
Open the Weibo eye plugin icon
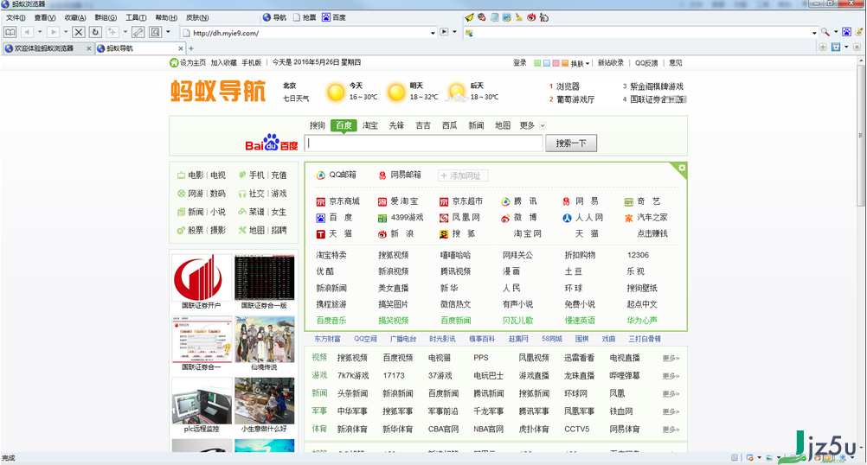(x=531, y=17)
